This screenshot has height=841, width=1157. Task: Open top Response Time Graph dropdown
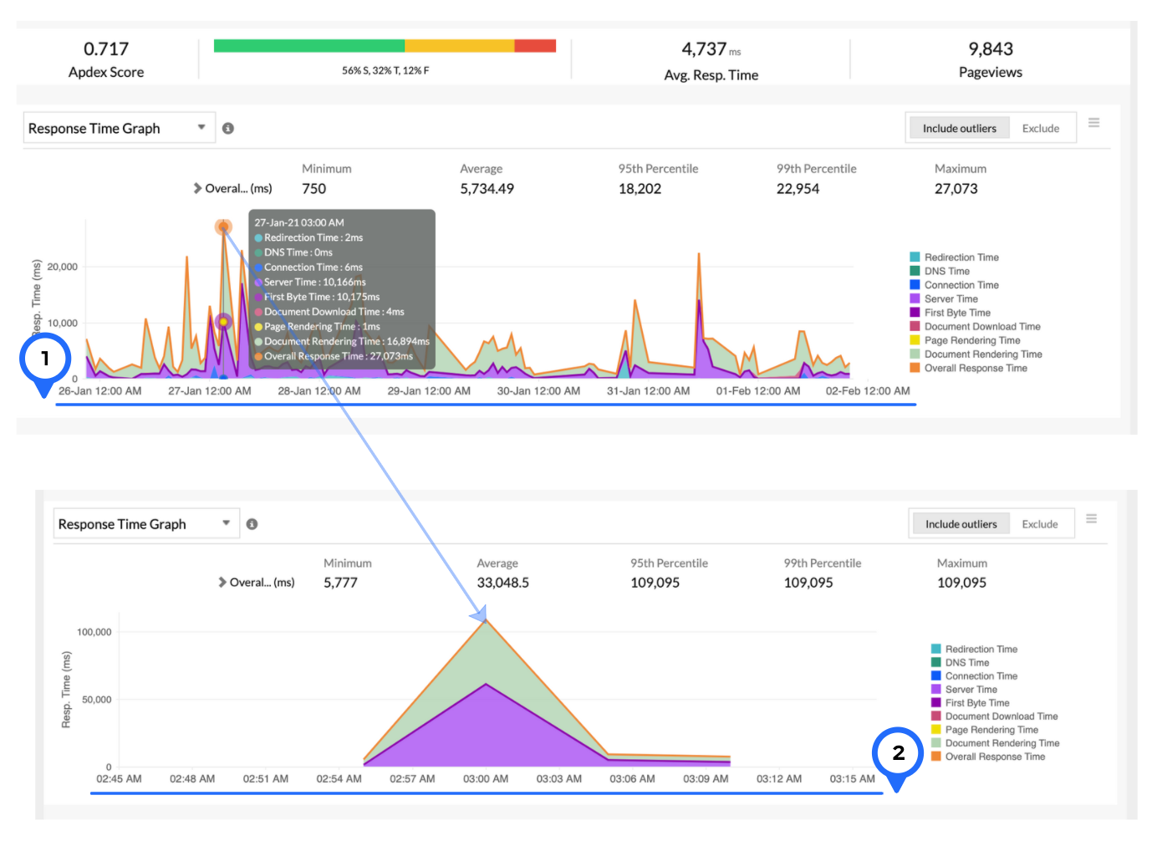click(119, 128)
